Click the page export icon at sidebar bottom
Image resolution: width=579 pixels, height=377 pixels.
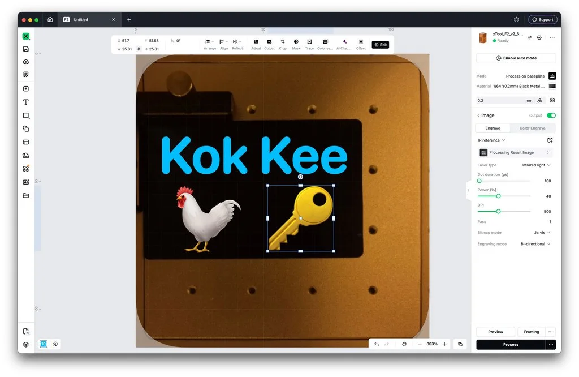[26, 331]
